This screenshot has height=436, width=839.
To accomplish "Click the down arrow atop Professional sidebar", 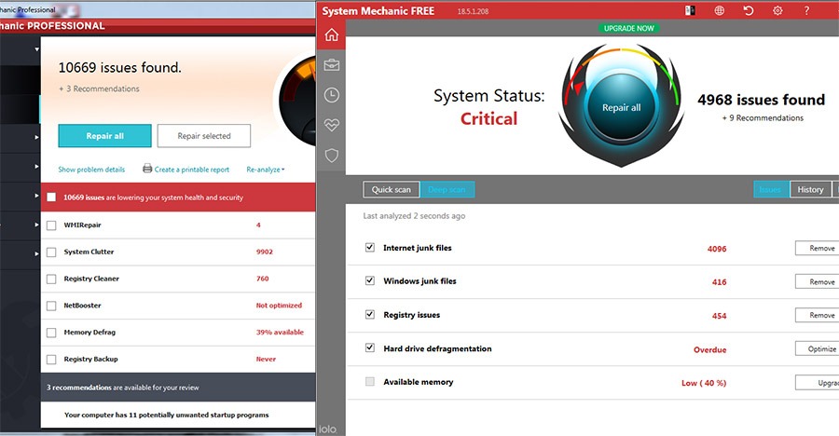I will (x=37, y=49).
